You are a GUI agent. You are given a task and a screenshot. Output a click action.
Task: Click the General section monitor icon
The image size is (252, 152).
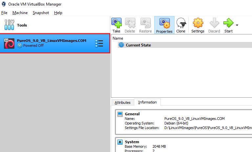coord(120,114)
